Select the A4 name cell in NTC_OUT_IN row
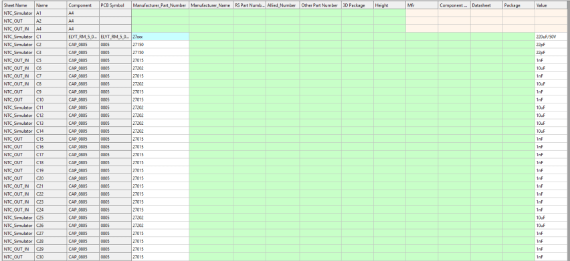Screen dimensions: 570x261 51,29
